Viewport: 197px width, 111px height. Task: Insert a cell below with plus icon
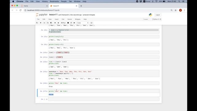tap(41, 23)
